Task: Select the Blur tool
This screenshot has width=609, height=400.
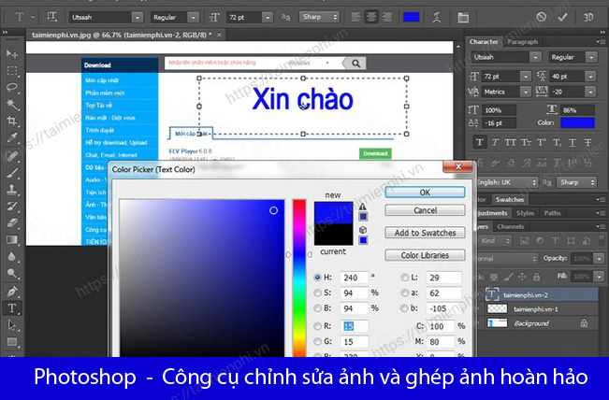Action: click(x=12, y=257)
